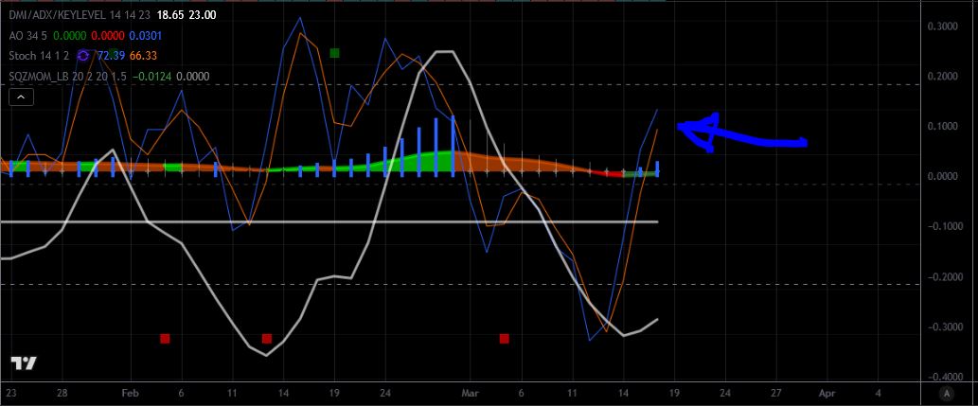This screenshot has height=406, width=978.
Task: Collapse the indicator legend with the caret button
Action: [x=21, y=97]
